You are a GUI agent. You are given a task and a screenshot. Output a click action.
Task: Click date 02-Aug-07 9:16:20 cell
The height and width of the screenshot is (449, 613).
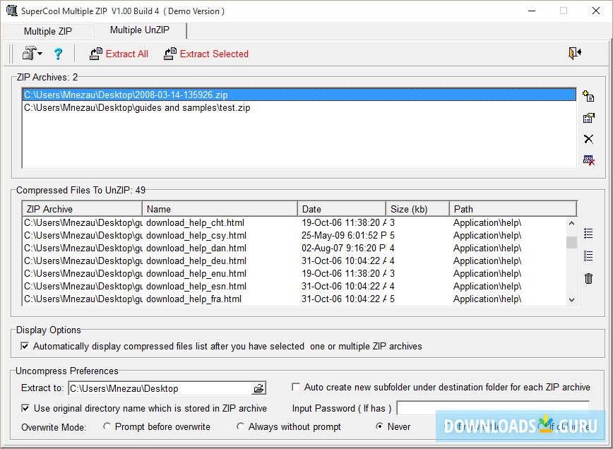tap(344, 248)
